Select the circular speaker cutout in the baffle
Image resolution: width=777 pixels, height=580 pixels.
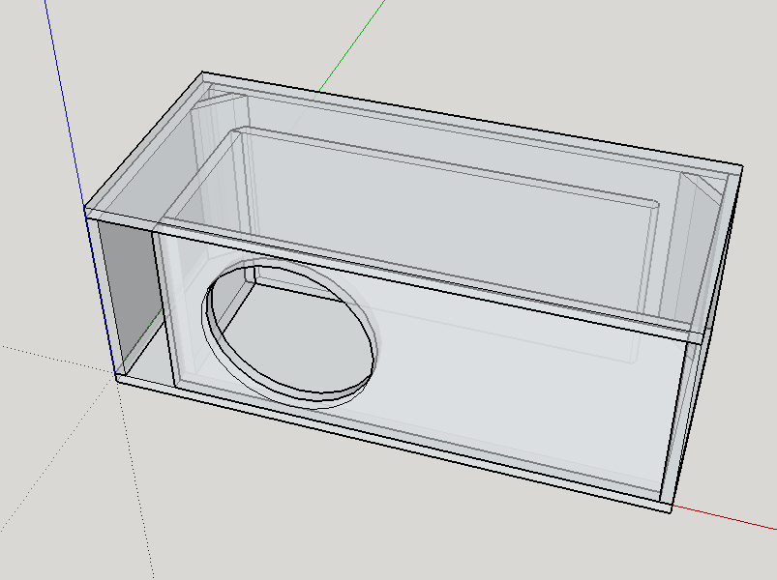coord(290,333)
